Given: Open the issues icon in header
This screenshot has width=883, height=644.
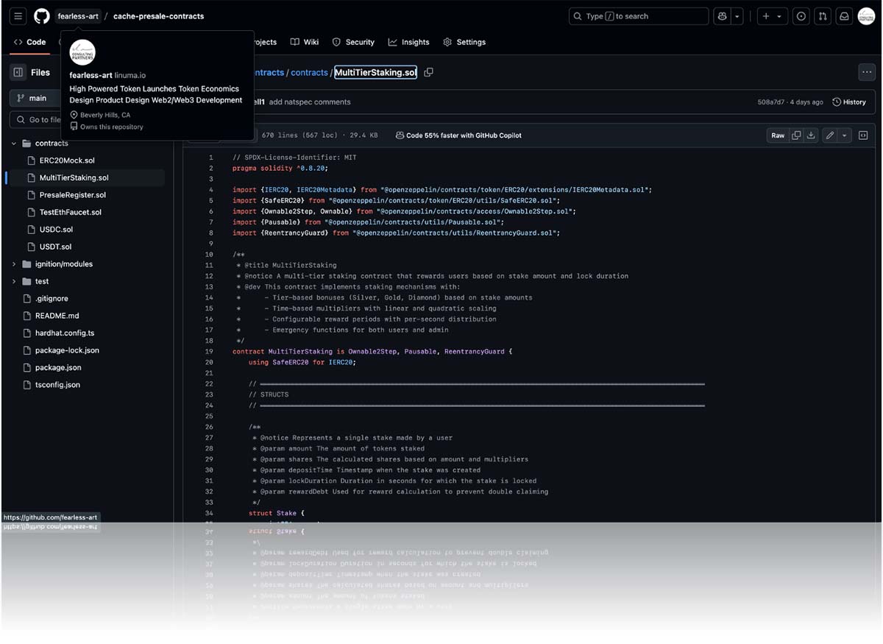Looking at the screenshot, I should 801,16.
